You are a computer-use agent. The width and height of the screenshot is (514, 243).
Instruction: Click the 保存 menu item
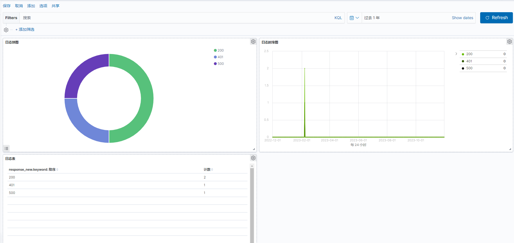[x=7, y=6]
